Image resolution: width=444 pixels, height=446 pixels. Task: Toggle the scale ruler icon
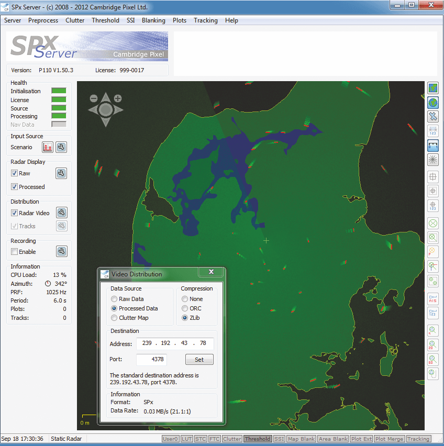click(x=433, y=145)
